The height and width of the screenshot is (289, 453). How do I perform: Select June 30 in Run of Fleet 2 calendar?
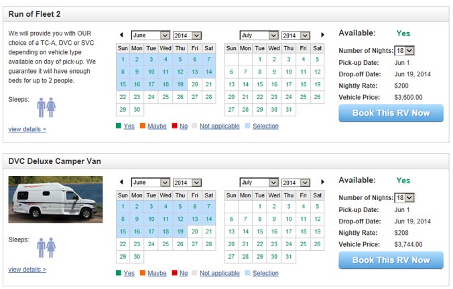click(137, 110)
